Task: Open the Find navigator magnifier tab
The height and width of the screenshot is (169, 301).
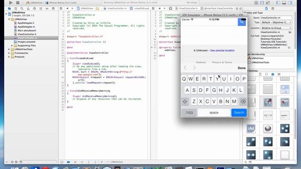Action: 22,8
